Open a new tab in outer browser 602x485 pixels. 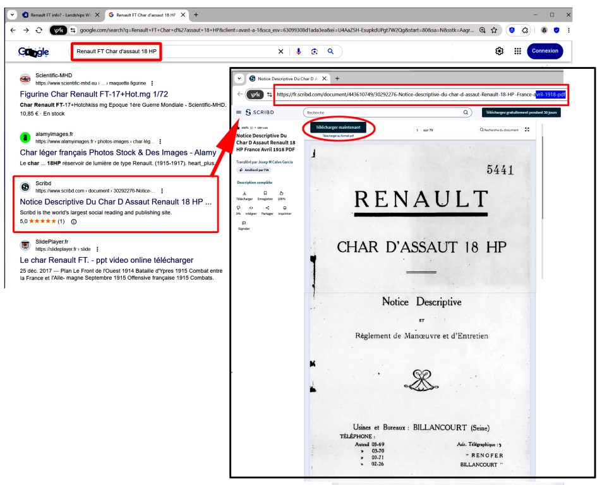[196, 15]
